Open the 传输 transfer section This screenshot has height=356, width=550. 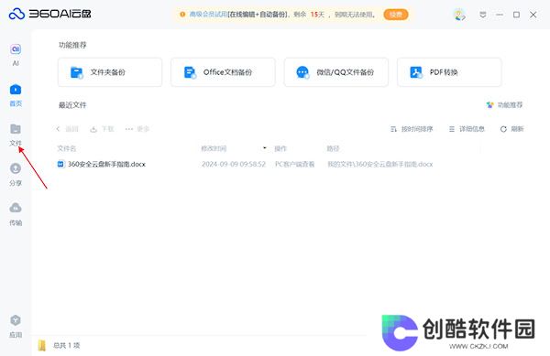point(16,214)
